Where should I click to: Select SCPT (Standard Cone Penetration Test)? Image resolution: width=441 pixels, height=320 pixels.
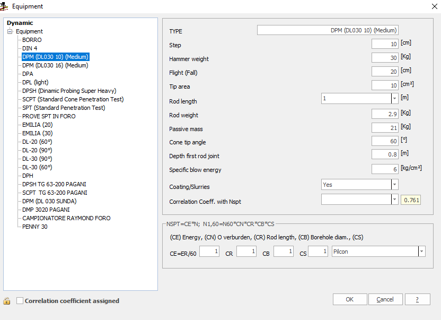[73, 99]
